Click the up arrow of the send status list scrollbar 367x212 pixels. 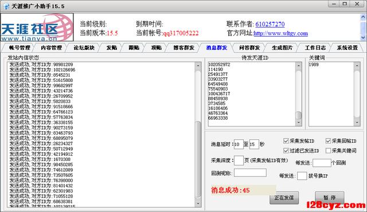(x=198, y=65)
